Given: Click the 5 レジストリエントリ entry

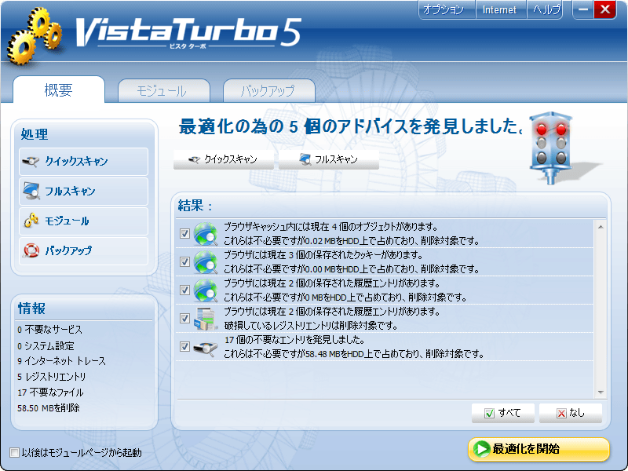Looking at the screenshot, I should pyautogui.click(x=52, y=377).
